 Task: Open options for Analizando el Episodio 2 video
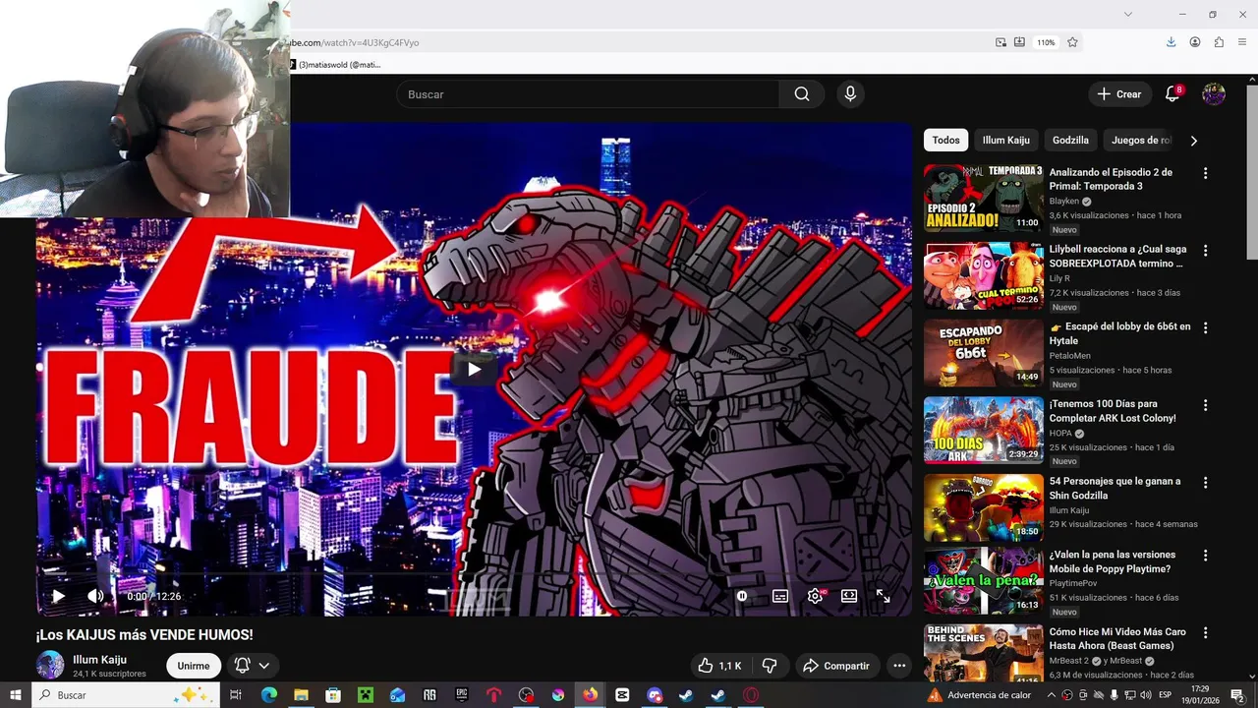[1205, 173]
